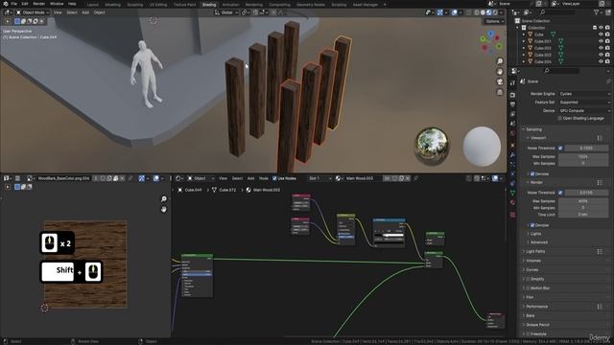
Task: Hide Cube.001 via its eye icon
Action: (601, 41)
